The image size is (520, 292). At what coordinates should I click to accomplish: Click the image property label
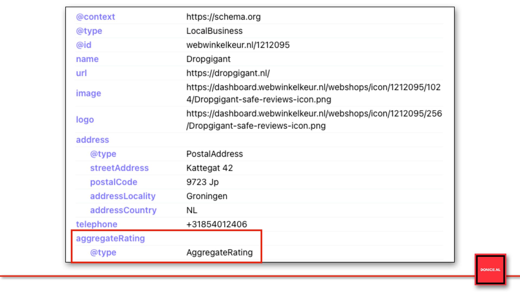tap(88, 93)
